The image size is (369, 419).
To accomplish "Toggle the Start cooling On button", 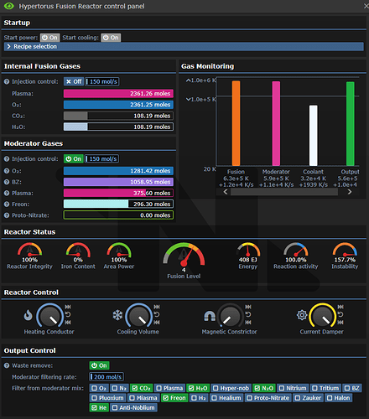I will pyautogui.click(x=111, y=38).
